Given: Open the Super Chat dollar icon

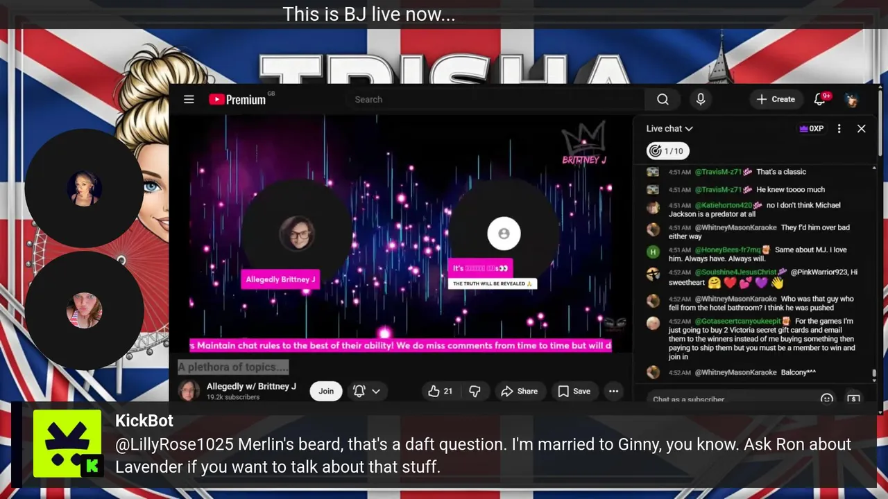Looking at the screenshot, I should (x=853, y=399).
